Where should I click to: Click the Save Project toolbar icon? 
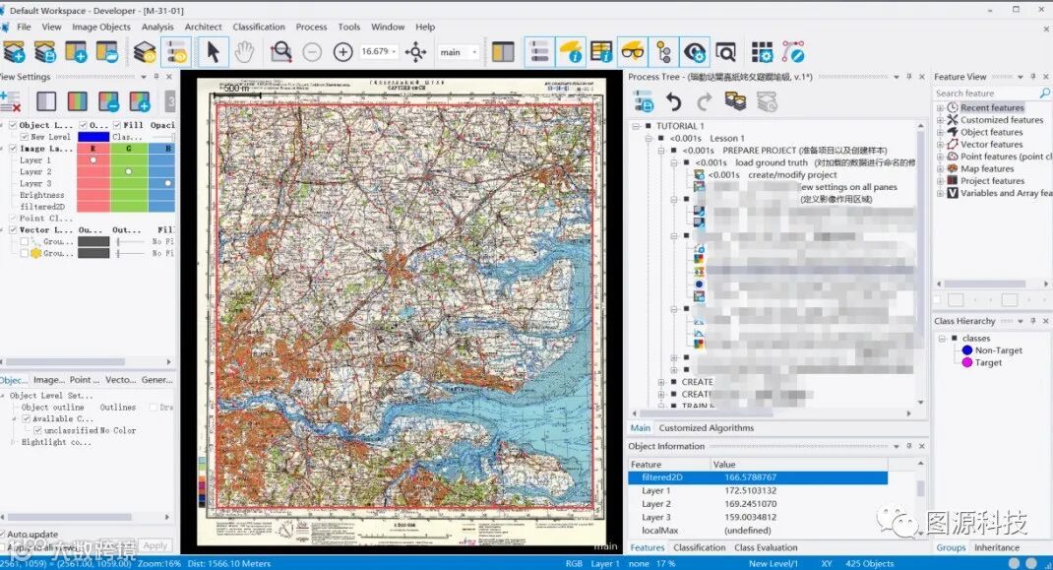point(45,52)
